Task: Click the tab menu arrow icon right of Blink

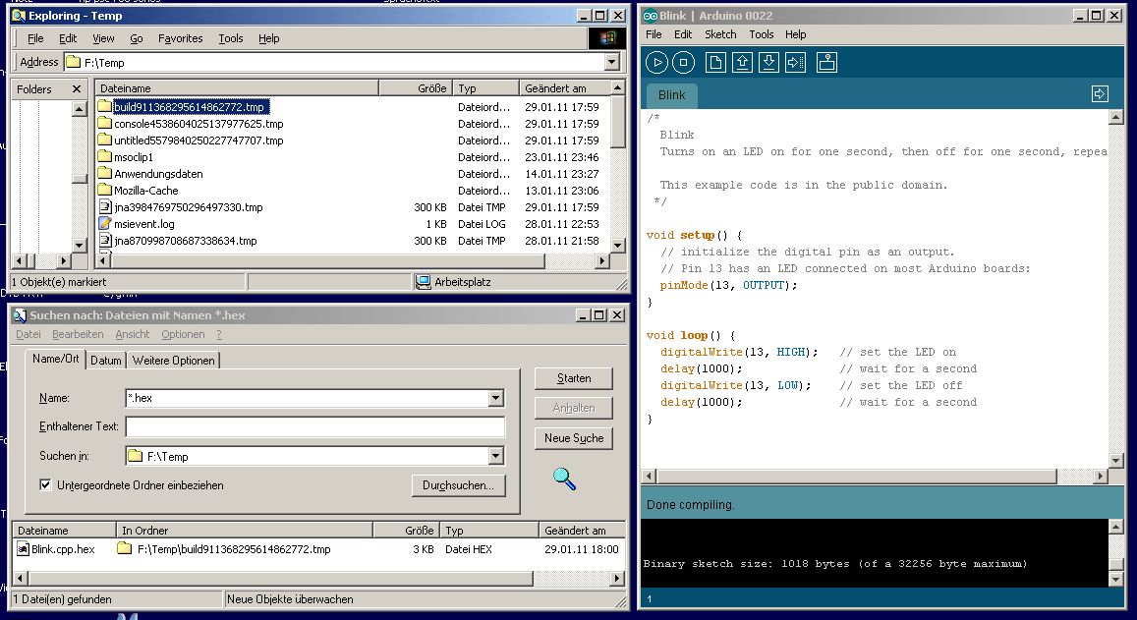Action: (x=1100, y=94)
